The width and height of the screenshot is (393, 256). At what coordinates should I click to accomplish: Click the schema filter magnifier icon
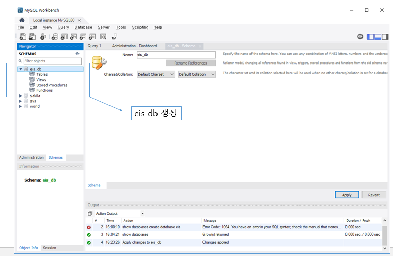[20, 61]
